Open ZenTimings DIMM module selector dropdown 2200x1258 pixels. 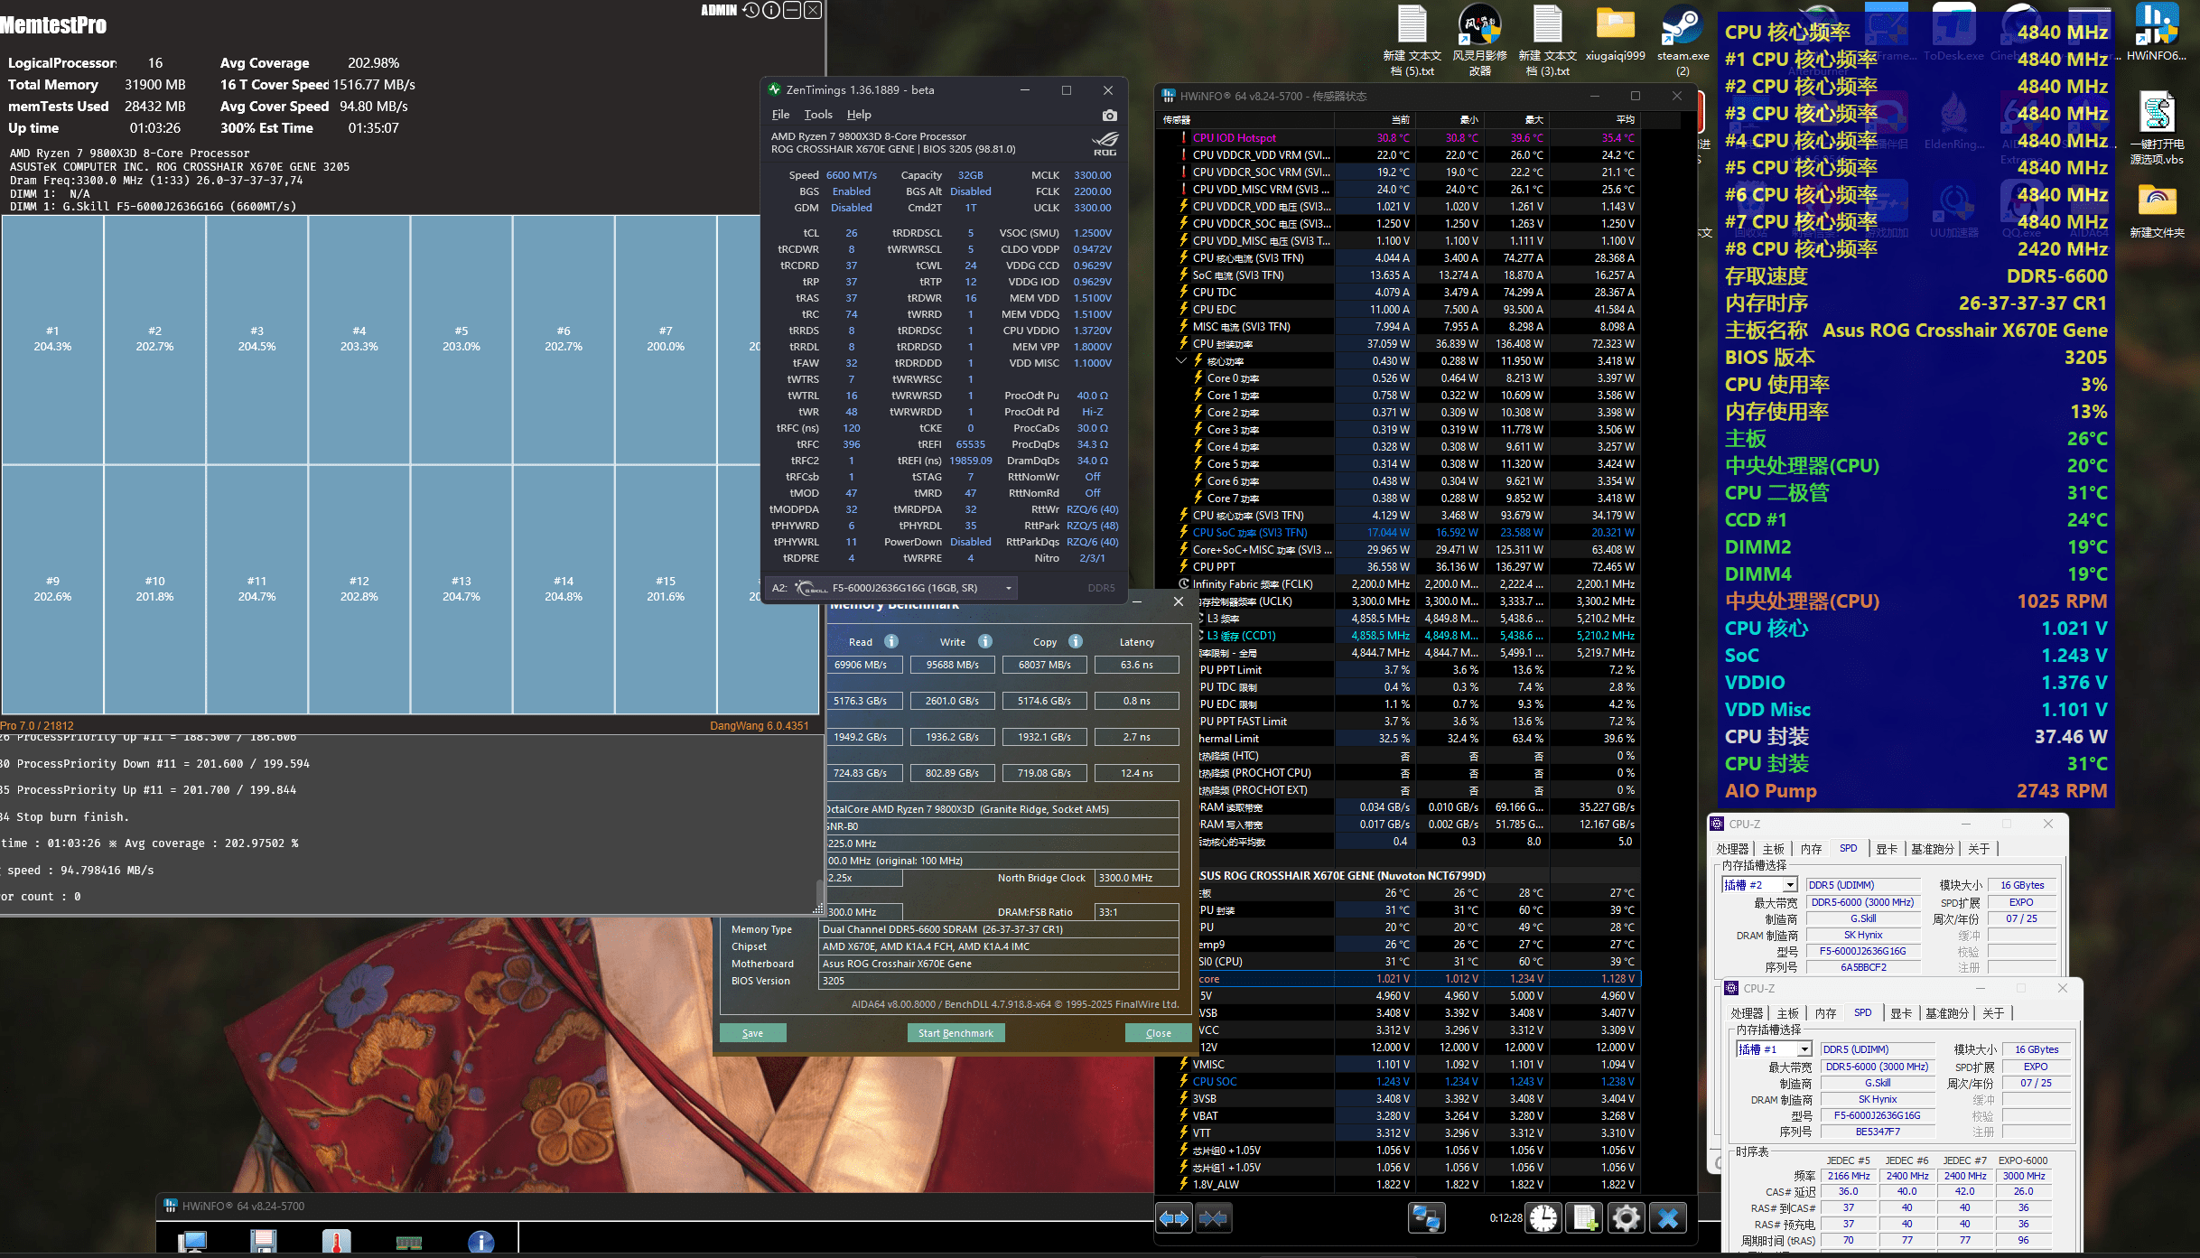point(1009,589)
